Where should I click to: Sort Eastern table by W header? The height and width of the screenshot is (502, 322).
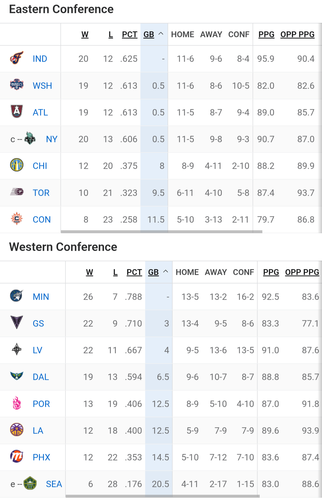pyautogui.click(x=85, y=34)
